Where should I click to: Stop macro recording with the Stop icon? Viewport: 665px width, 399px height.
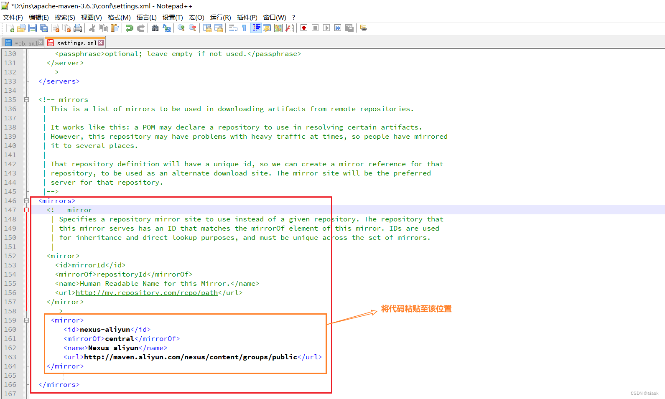(x=315, y=28)
